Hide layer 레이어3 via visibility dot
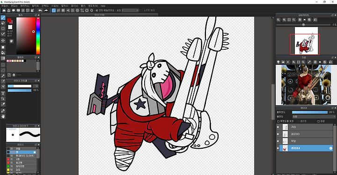The height and width of the screenshot is (175, 337). (278, 134)
